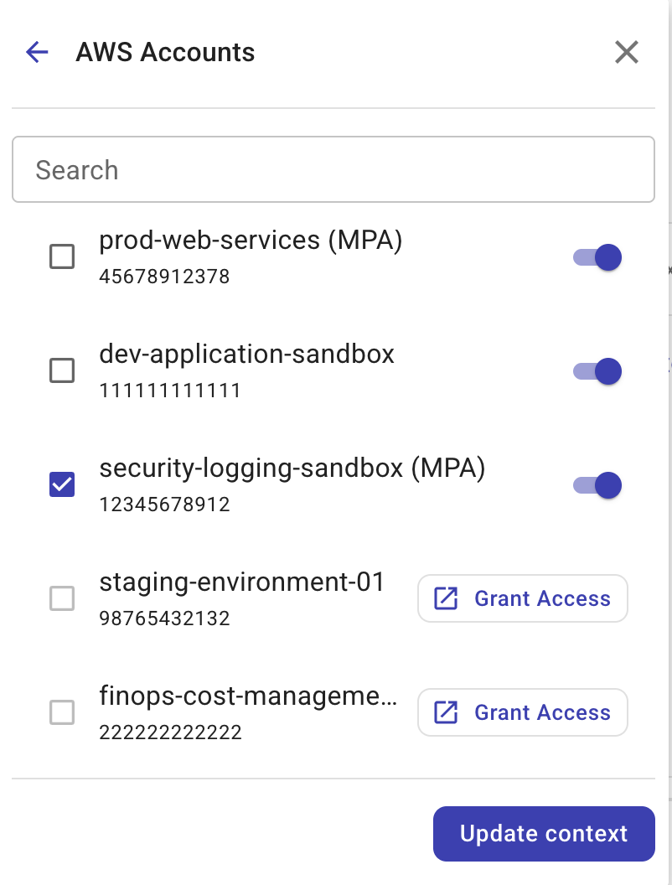
Task: Toggle security-logging-sandbox off
Action: pyautogui.click(x=595, y=485)
